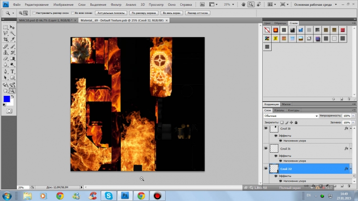Toggle Наложение узора visibility under Слой 30
The image size is (358, 201).
[x=281, y=141]
